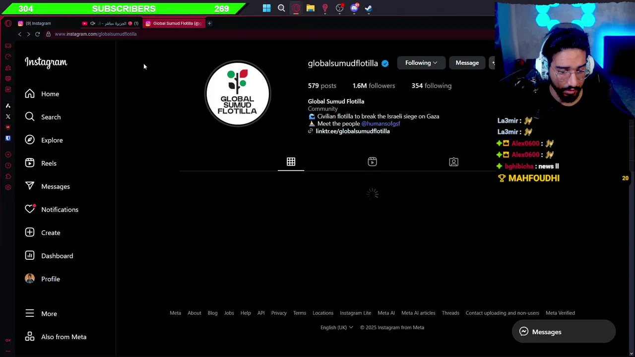Open the About footer link

click(194, 313)
